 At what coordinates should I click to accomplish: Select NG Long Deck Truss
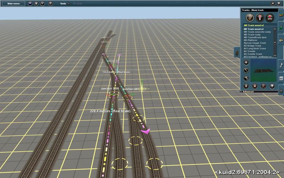[x=255, y=48]
